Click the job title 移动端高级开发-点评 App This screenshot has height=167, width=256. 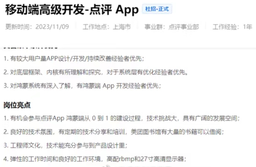click(72, 10)
